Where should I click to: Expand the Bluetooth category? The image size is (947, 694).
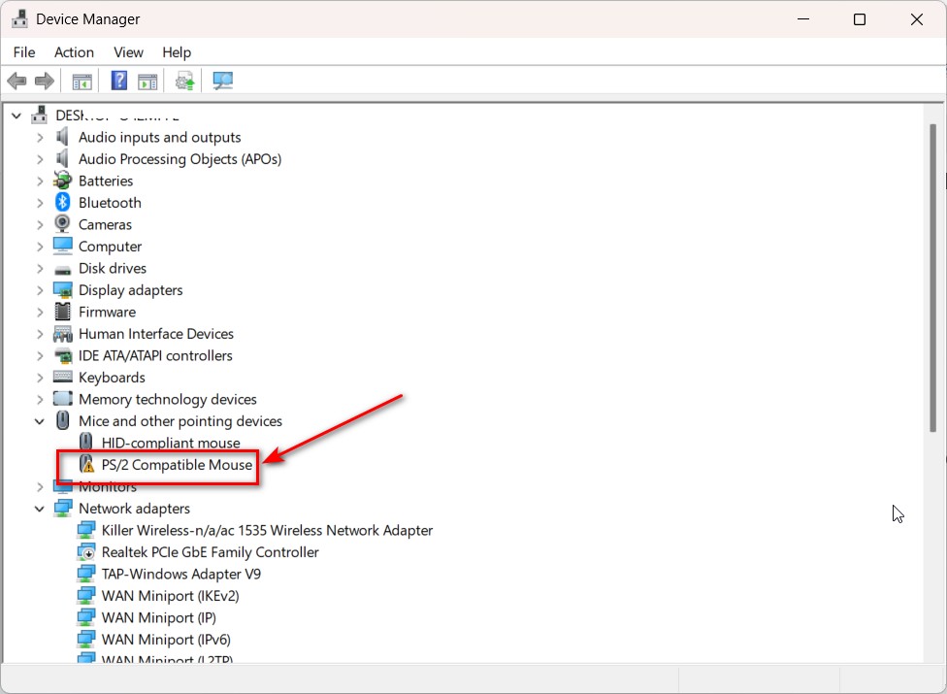point(40,202)
